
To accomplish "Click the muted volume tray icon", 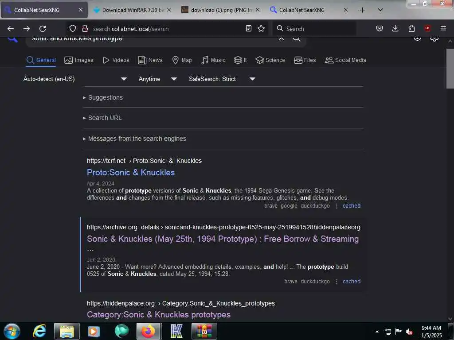I will 409,332.
